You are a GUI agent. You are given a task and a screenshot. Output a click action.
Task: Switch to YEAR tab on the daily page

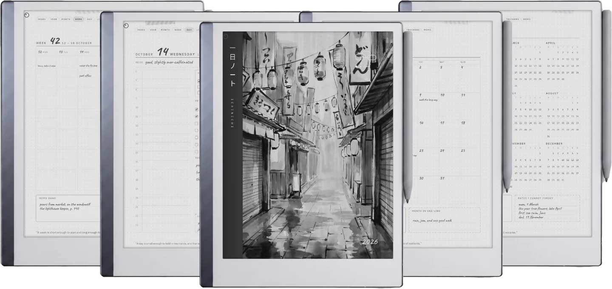(153, 30)
